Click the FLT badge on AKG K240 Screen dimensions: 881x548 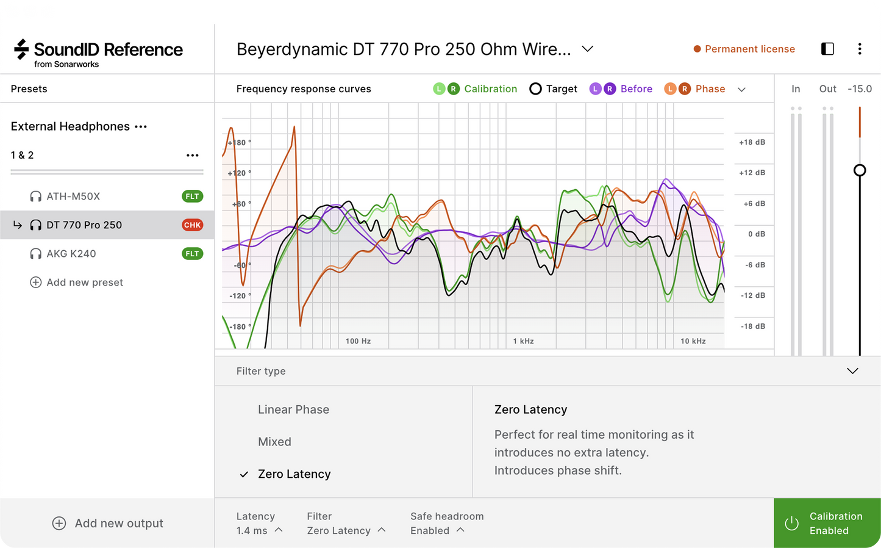tap(192, 254)
